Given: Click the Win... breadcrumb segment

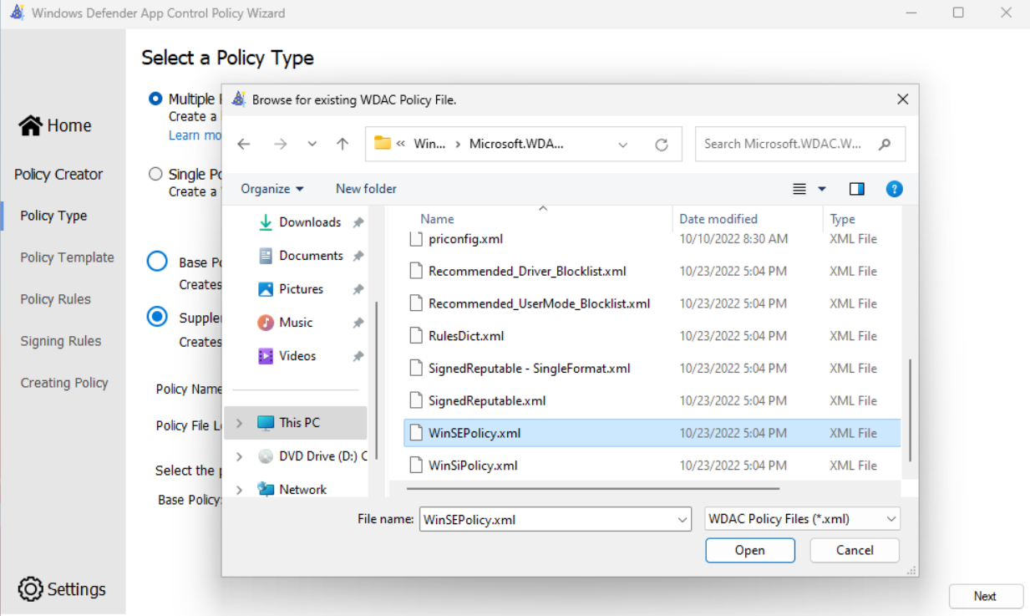Looking at the screenshot, I should pos(430,144).
